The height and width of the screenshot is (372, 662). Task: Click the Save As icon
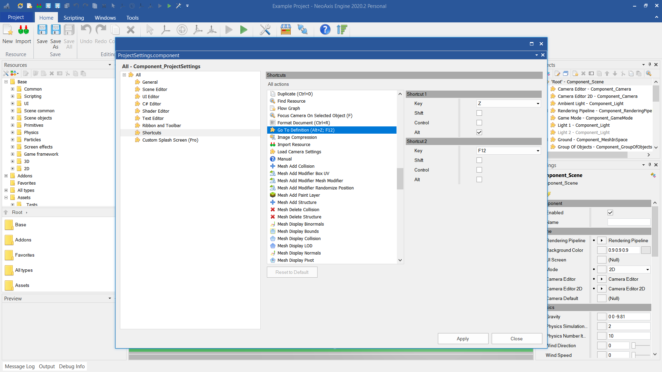click(56, 30)
